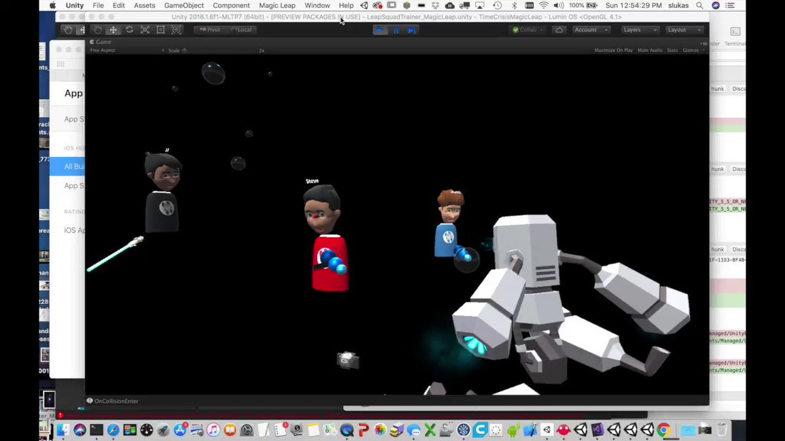Viewport: 785px width, 441px height.
Task: Click the slukas user name in menu bar
Action: click(x=680, y=5)
